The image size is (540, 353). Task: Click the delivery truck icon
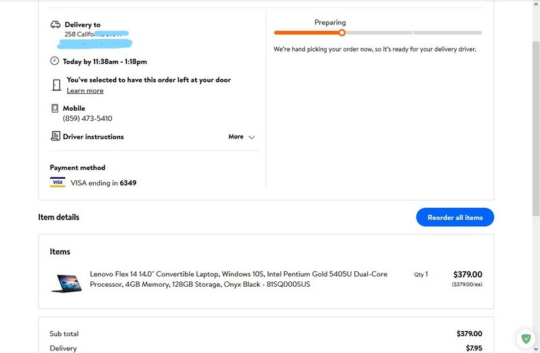click(55, 25)
